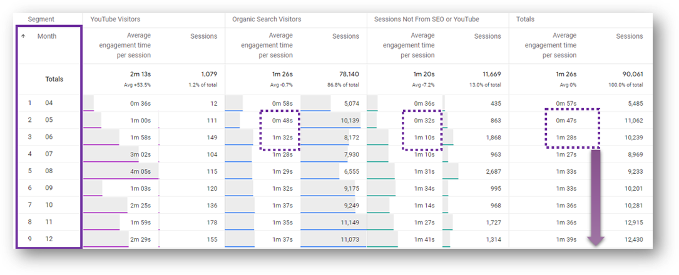Screen dimensions: 679x275
Task: Click the 2,687 sessions cell
Action: 493,171
